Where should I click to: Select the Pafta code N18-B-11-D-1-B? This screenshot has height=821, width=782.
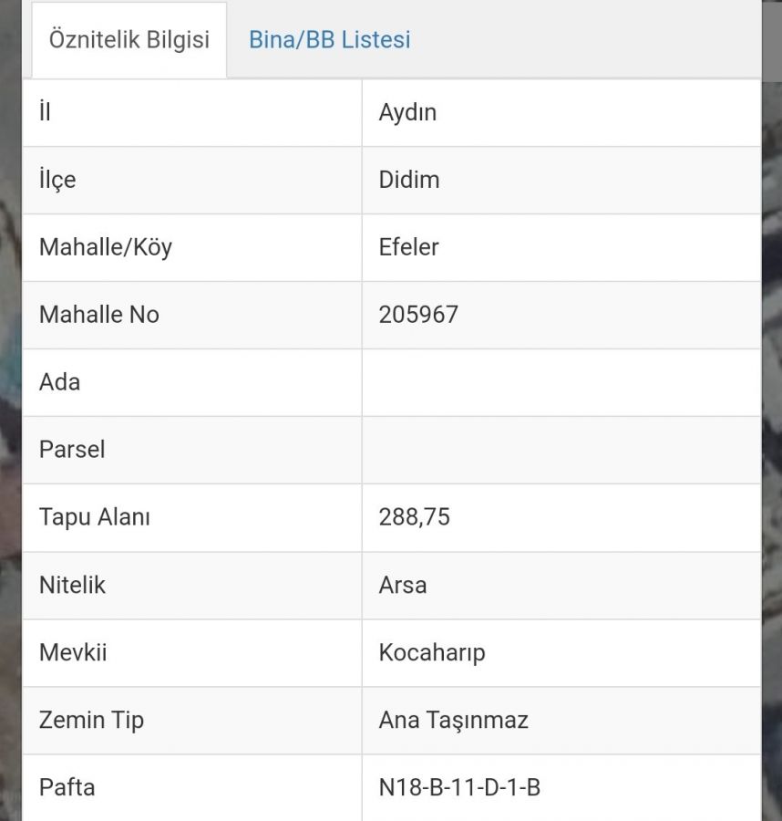point(459,788)
